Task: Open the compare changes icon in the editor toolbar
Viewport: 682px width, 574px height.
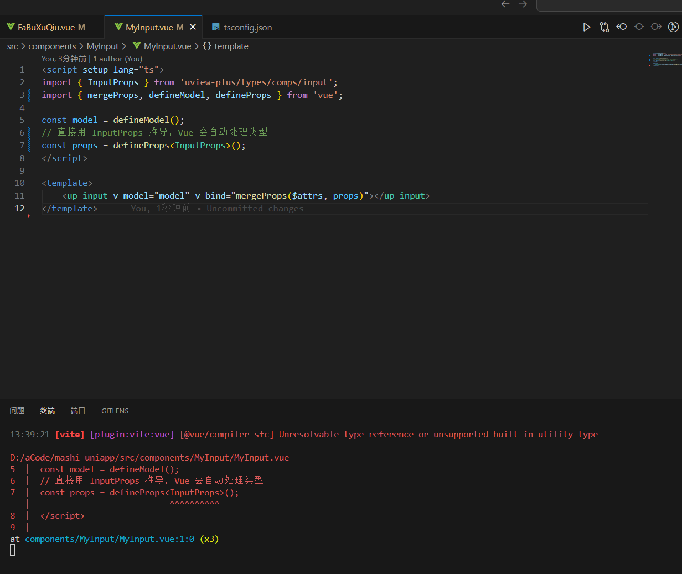Action: point(604,27)
